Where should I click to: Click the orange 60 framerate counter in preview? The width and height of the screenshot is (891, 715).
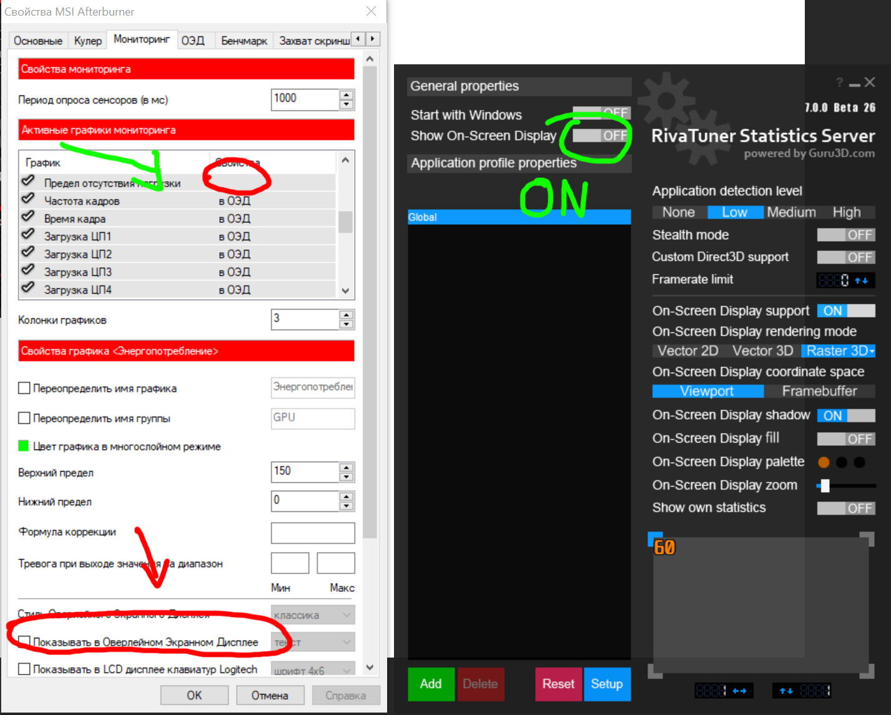point(664,548)
